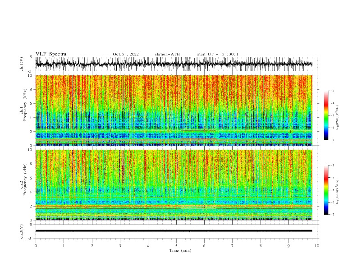Select the lower "log(PSD)(V²/Hz)" colorbar label
357x276 pixels.
[x=338, y=192]
